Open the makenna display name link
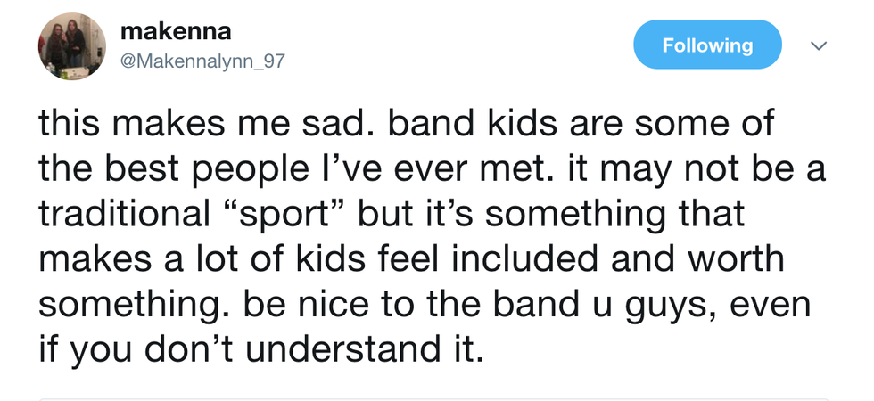The height and width of the screenshot is (401, 874). click(x=175, y=31)
